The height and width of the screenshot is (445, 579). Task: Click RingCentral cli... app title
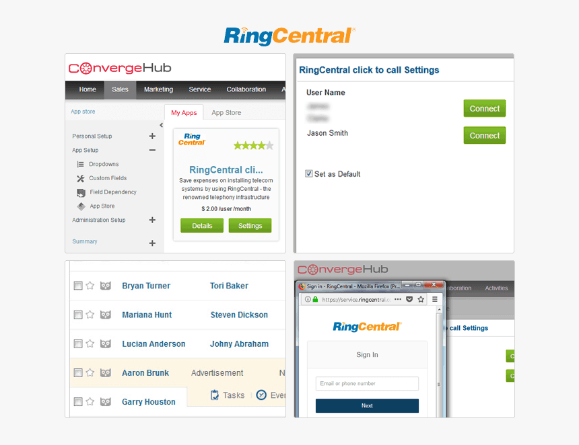226,169
